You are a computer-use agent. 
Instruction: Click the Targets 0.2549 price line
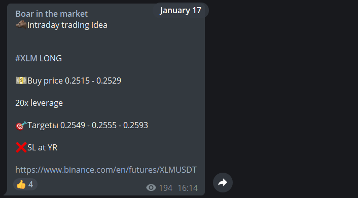pos(88,125)
